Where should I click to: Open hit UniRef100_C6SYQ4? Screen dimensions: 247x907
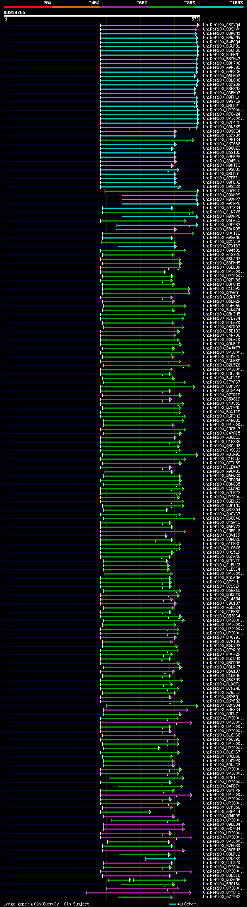(222, 25)
